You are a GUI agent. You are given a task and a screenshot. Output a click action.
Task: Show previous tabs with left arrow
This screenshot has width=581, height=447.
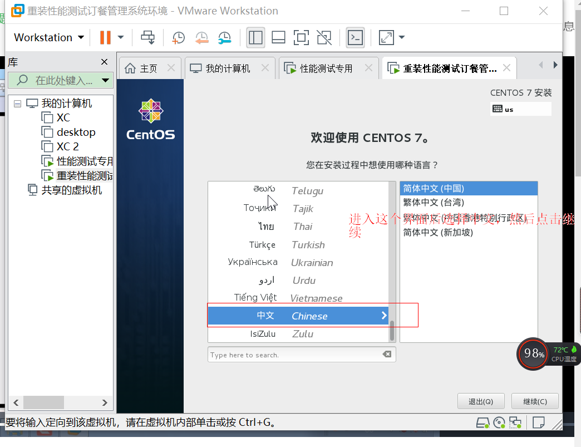(540, 65)
